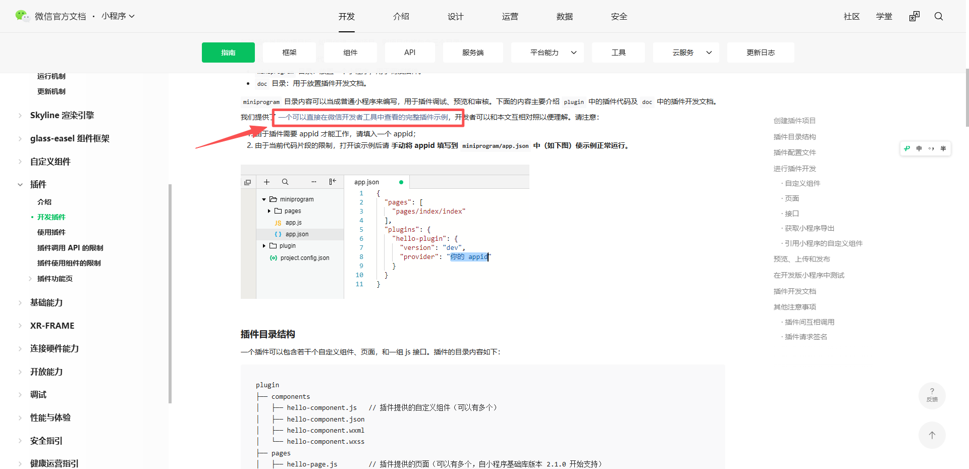Image resolution: width=969 pixels, height=469 pixels.
Task: Select the 工具 sub-navigation button
Action: coord(618,53)
